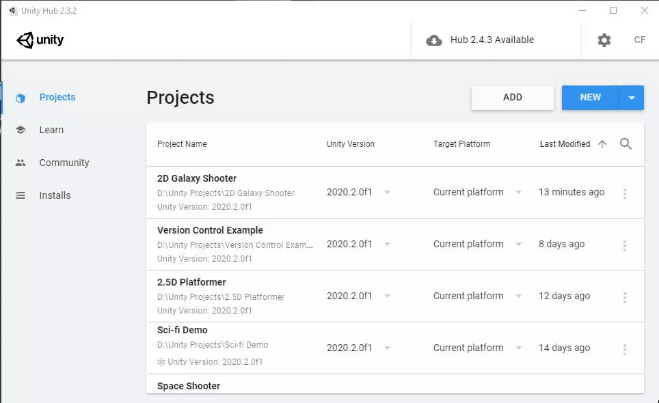Click the 12 days ago timestamp
This screenshot has height=403, width=659.
(564, 296)
